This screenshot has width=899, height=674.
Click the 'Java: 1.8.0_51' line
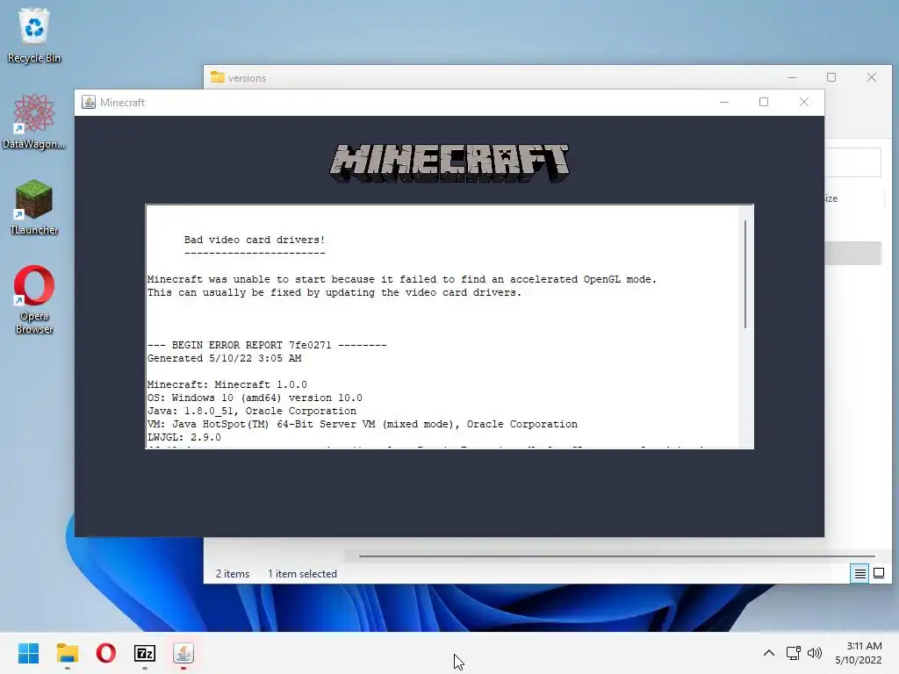pyautogui.click(x=252, y=411)
